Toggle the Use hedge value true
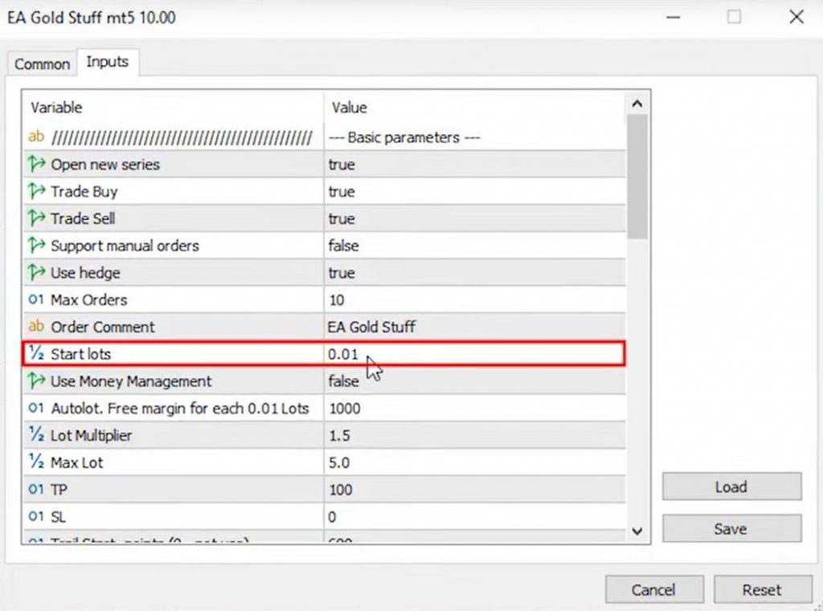This screenshot has width=823, height=611. coord(342,273)
